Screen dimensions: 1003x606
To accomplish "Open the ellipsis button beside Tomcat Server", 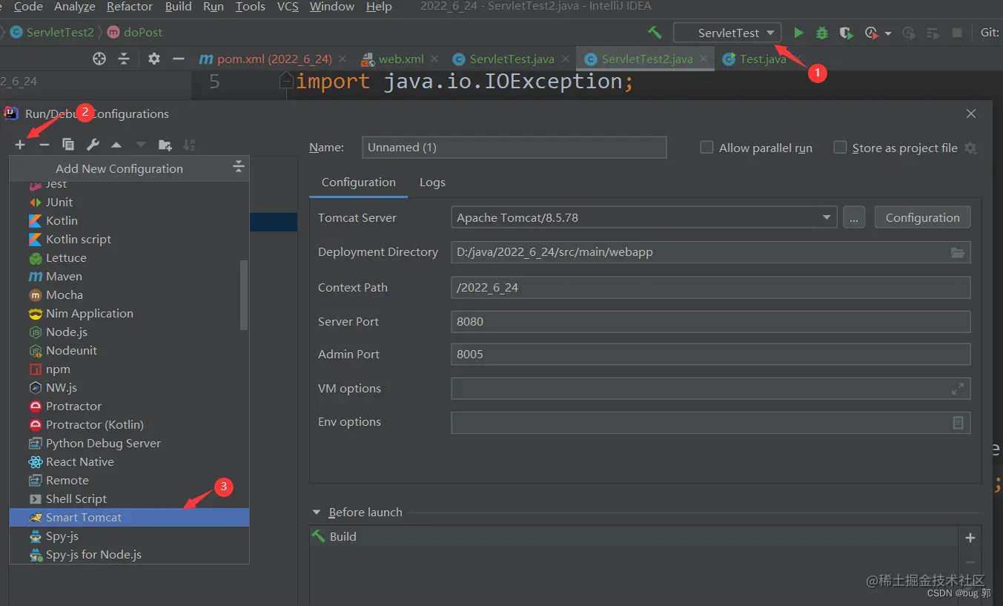I will tap(854, 217).
